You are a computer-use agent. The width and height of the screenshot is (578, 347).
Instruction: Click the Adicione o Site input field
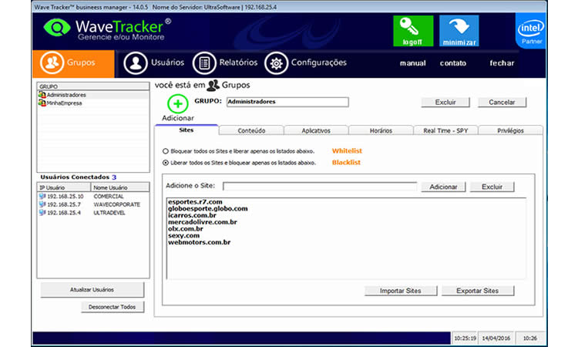(319, 187)
